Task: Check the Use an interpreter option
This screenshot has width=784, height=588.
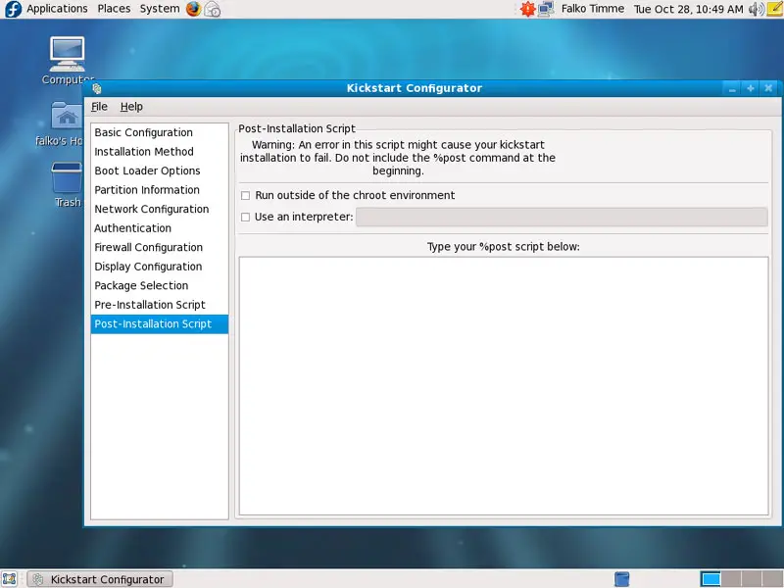Action: point(246,217)
